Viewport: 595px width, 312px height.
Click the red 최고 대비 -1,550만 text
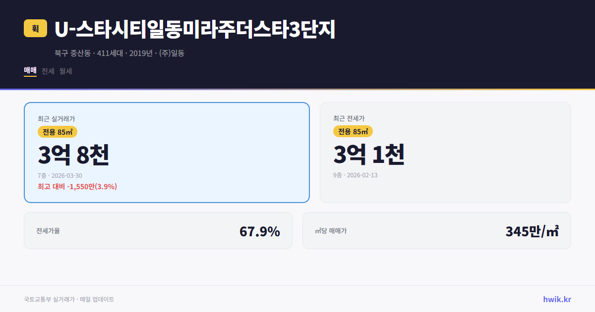click(x=77, y=187)
